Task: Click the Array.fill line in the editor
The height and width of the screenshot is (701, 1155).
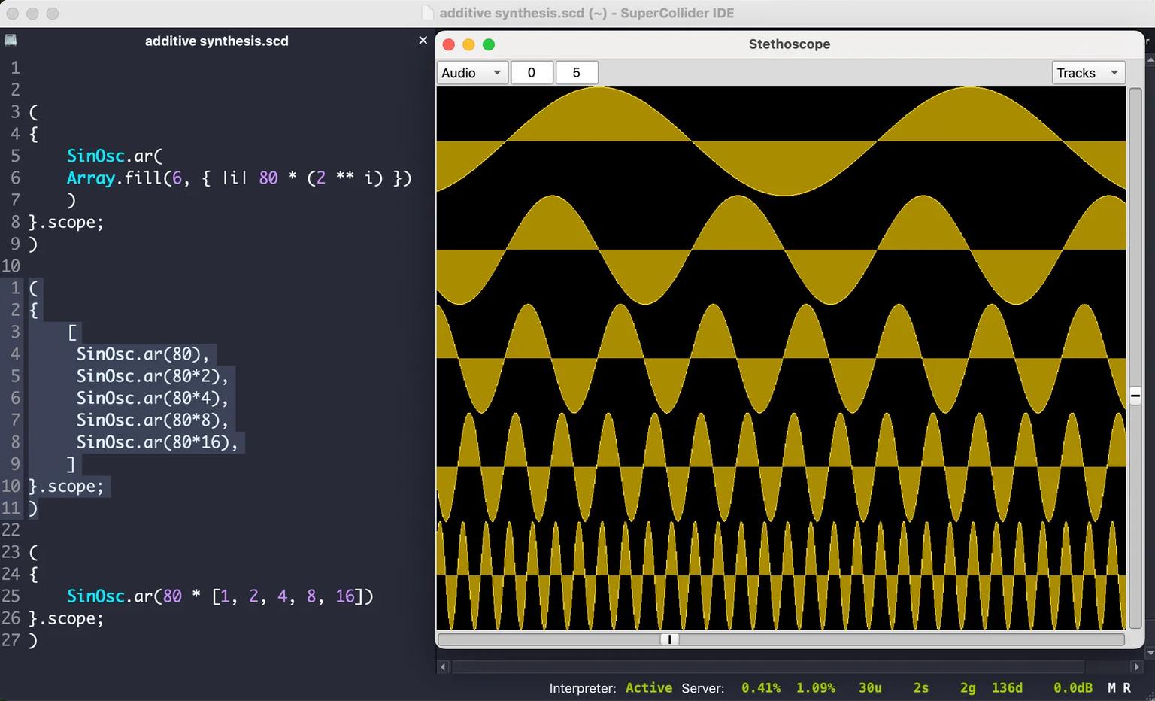Action: click(x=239, y=178)
